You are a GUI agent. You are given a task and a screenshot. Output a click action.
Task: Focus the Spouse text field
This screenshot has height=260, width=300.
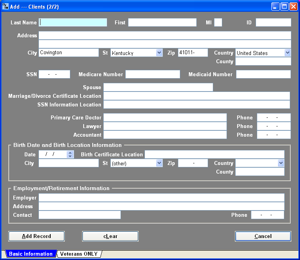(158, 87)
